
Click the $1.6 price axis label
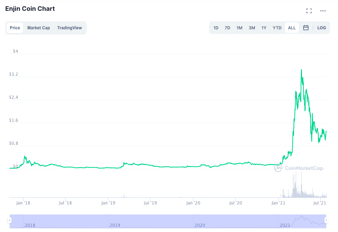point(14,120)
